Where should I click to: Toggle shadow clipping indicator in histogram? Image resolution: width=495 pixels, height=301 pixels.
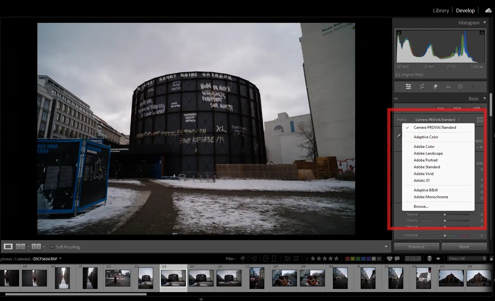[x=399, y=32]
